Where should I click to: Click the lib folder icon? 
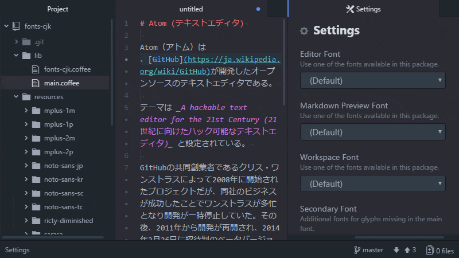coord(26,56)
